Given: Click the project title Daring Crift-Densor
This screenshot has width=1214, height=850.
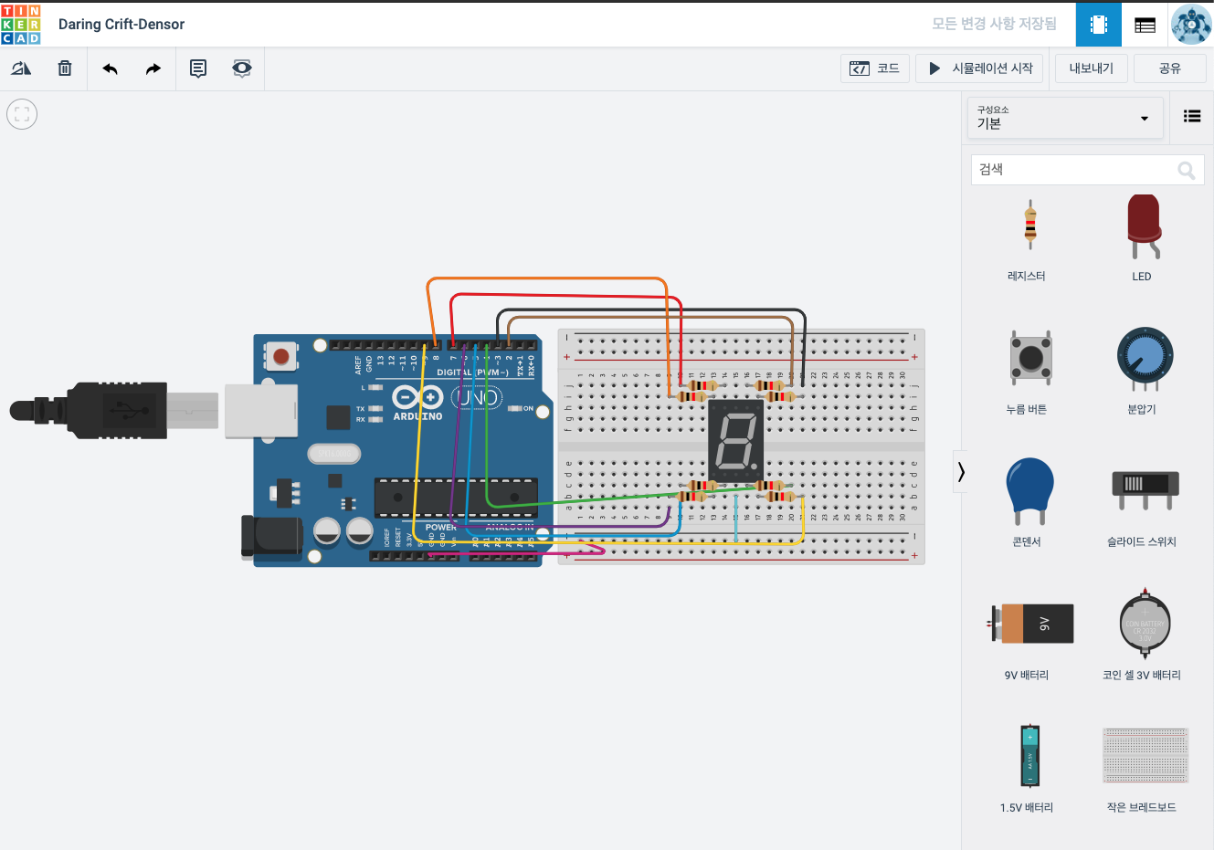Looking at the screenshot, I should coord(121,25).
